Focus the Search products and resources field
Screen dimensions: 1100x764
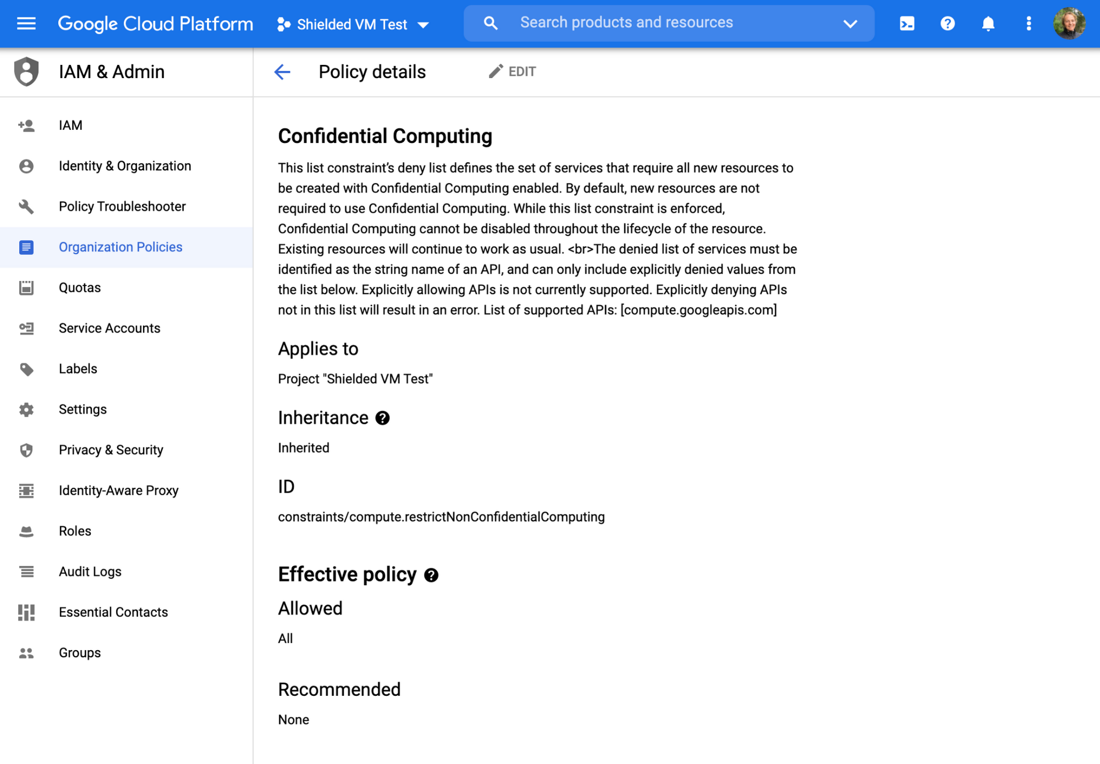click(x=669, y=23)
